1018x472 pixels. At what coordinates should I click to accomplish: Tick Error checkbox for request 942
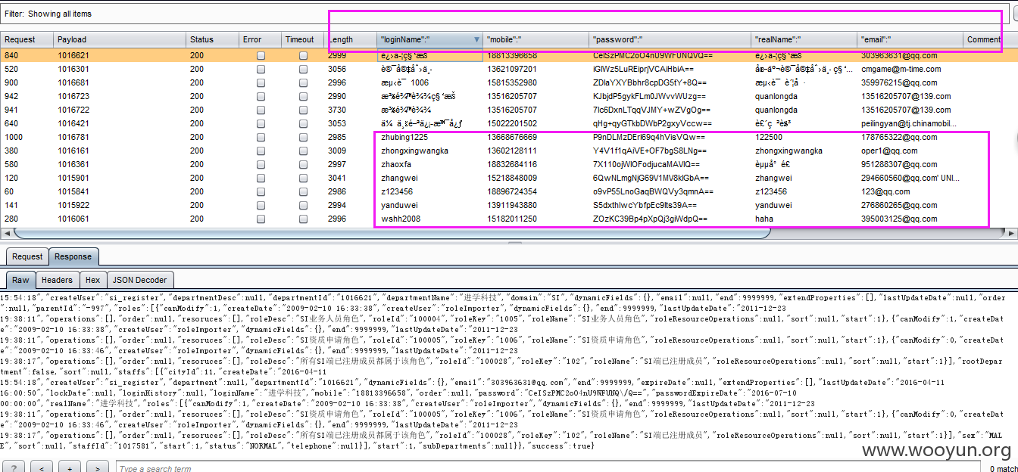261,96
